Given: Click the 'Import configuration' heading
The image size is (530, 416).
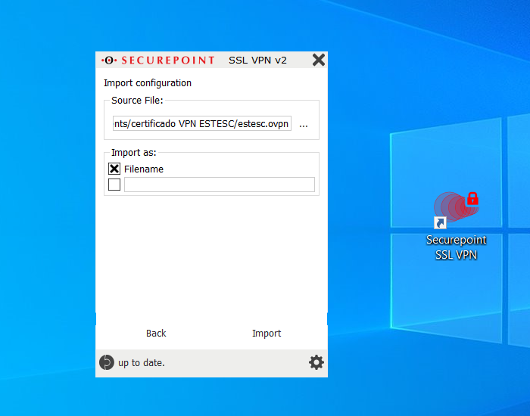Looking at the screenshot, I should 148,83.
